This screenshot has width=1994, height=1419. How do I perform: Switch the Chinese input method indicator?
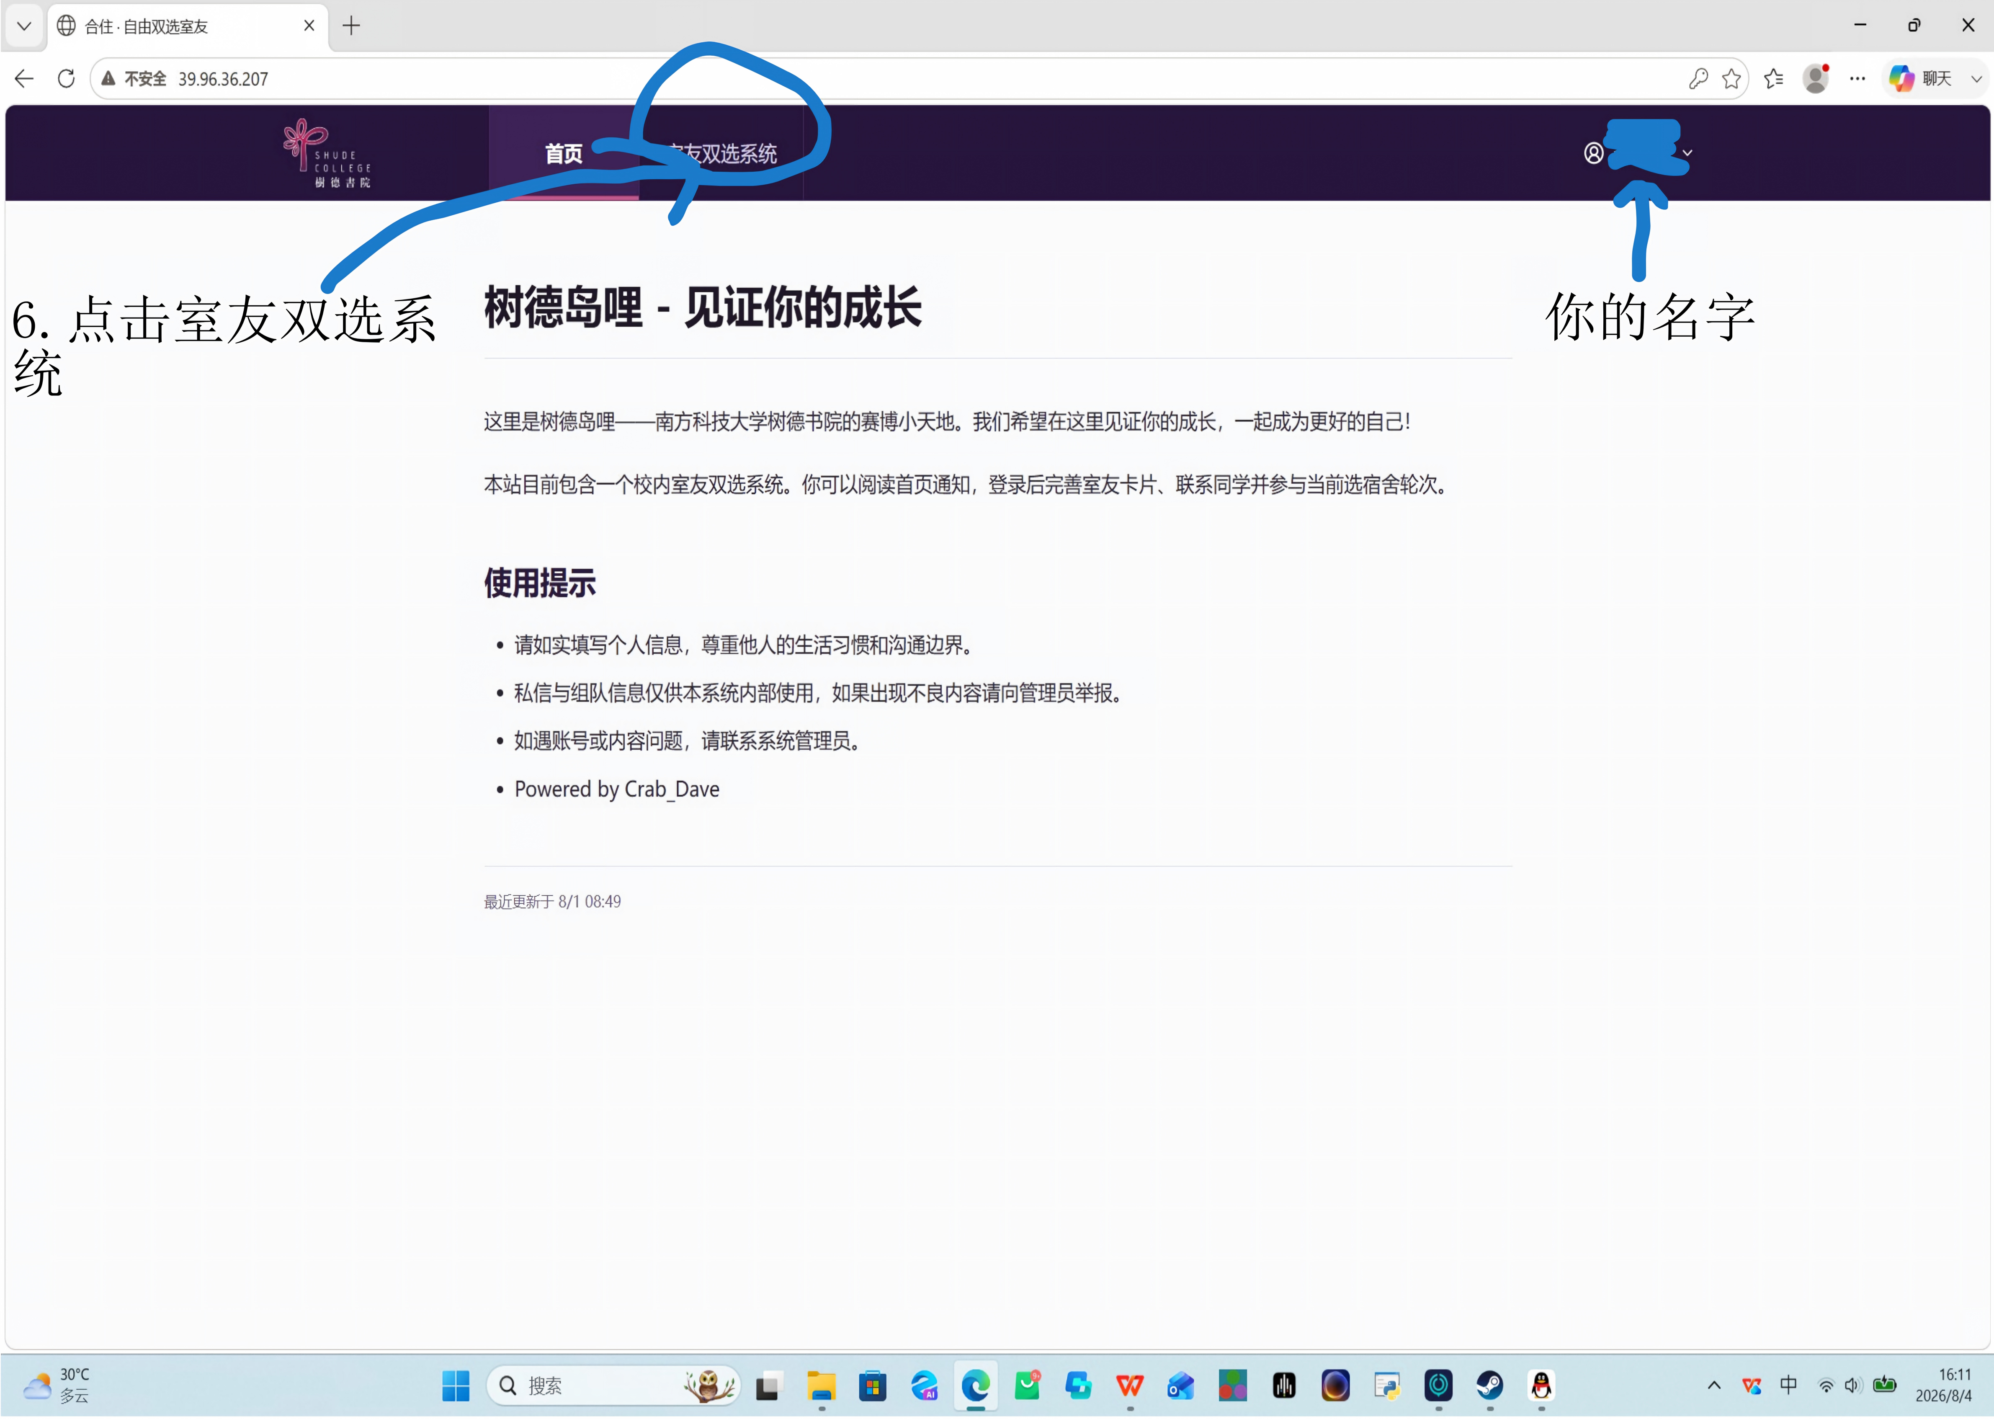coord(1788,1386)
